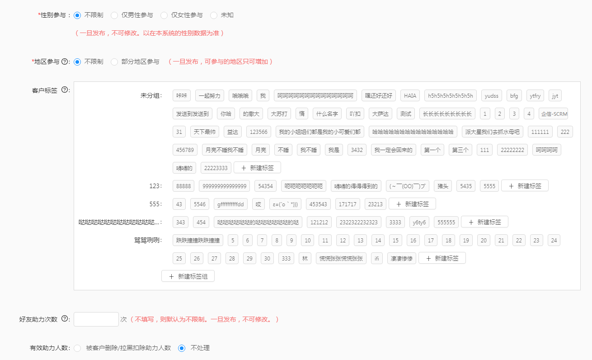Select the 121212 tag
Image resolution: width=592 pixels, height=360 pixels.
pyautogui.click(x=319, y=222)
